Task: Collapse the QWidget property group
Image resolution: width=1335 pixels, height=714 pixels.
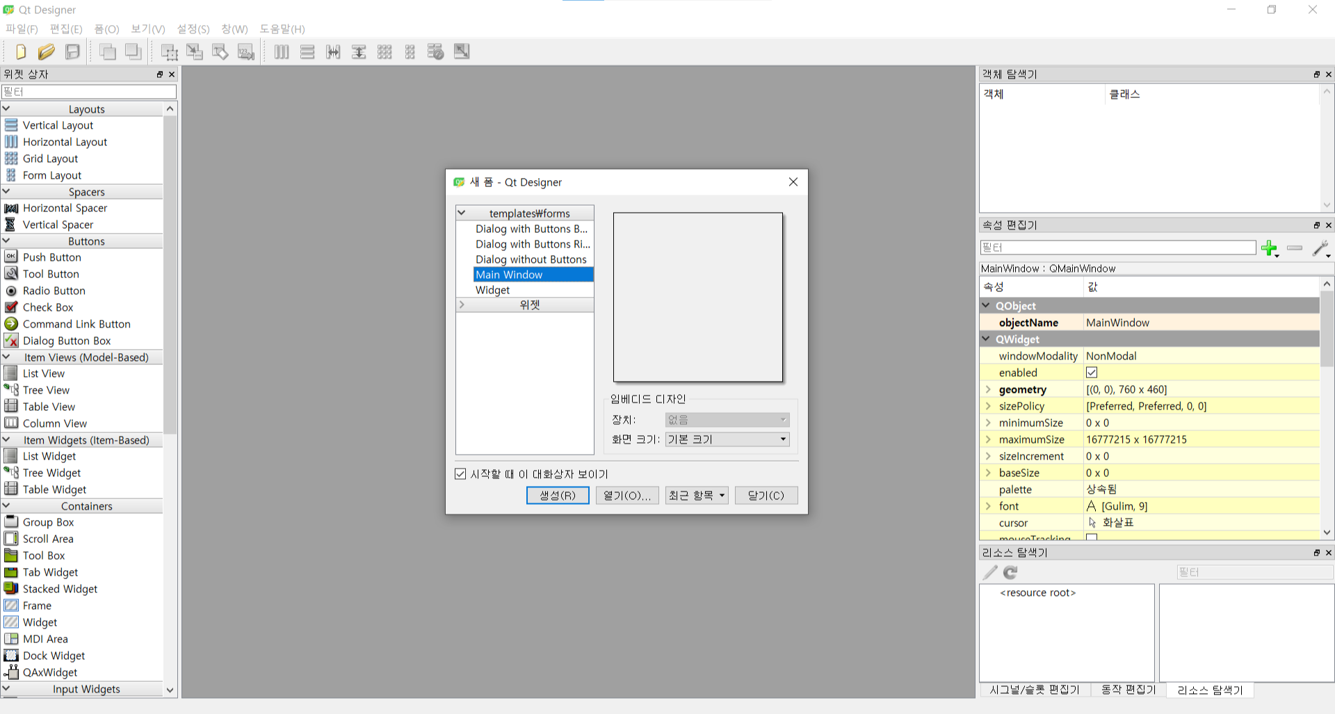Action: coord(986,339)
